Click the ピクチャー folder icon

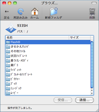(8, 79)
